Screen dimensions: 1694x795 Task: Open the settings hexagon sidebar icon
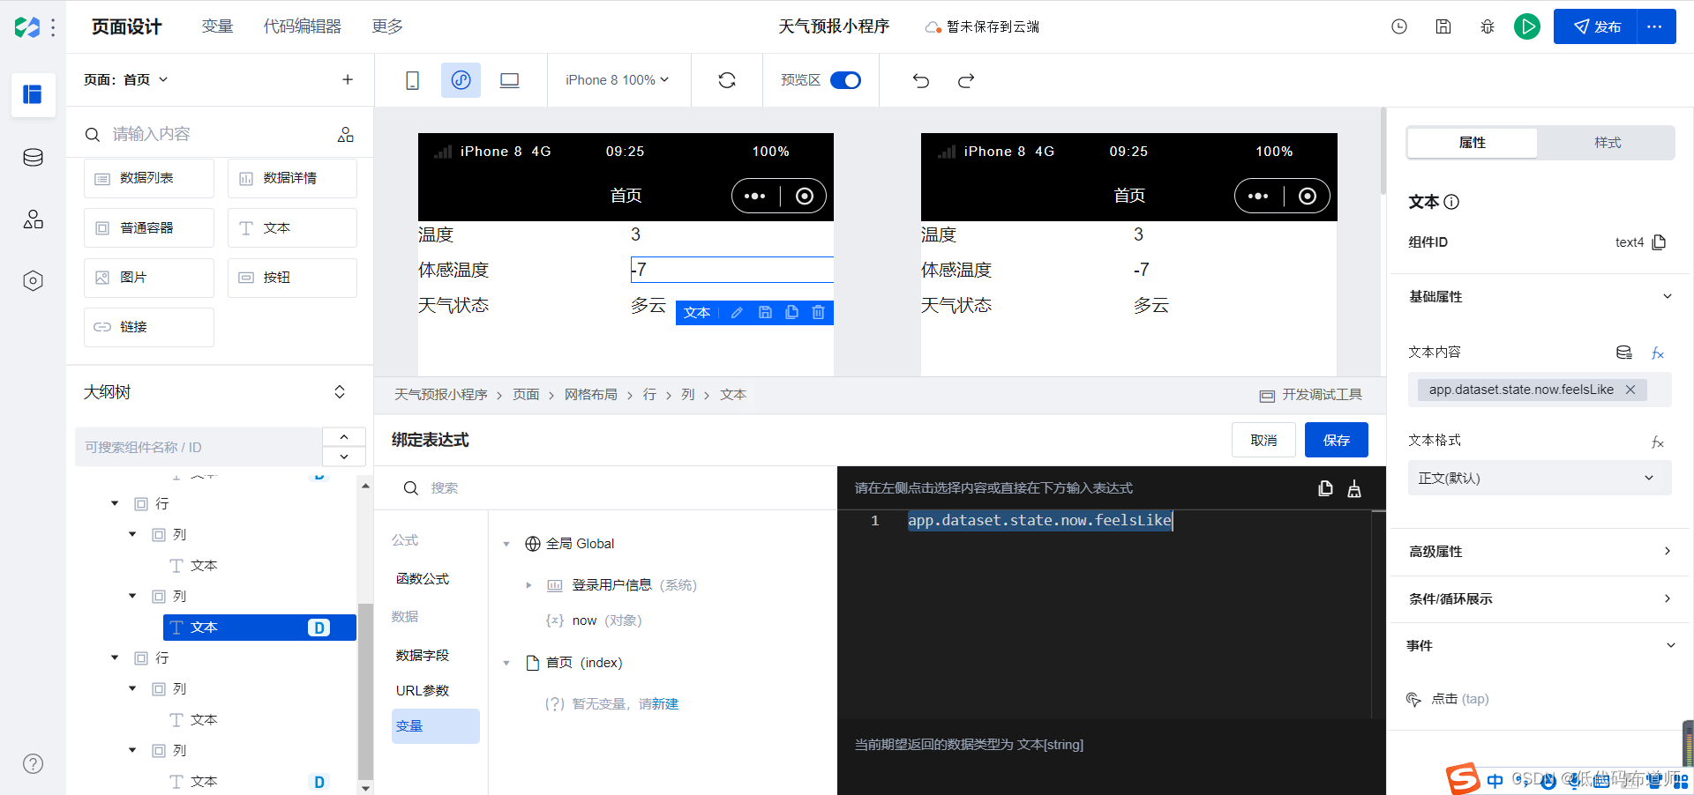(33, 281)
